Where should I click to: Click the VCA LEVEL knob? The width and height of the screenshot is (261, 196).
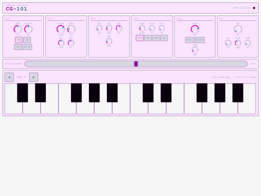[x=195, y=30]
